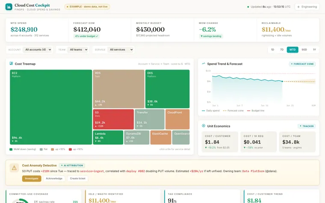The width and height of the screenshot is (325, 203).
Task: Toggle the Forecast Cone badge
Action: click(x=302, y=64)
